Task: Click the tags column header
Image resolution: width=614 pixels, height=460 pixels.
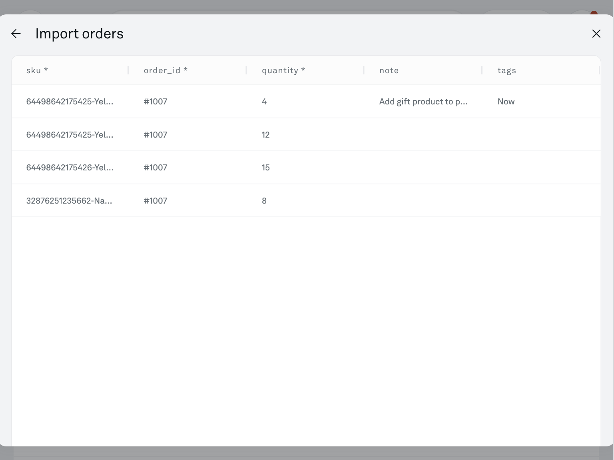Action: [506, 70]
